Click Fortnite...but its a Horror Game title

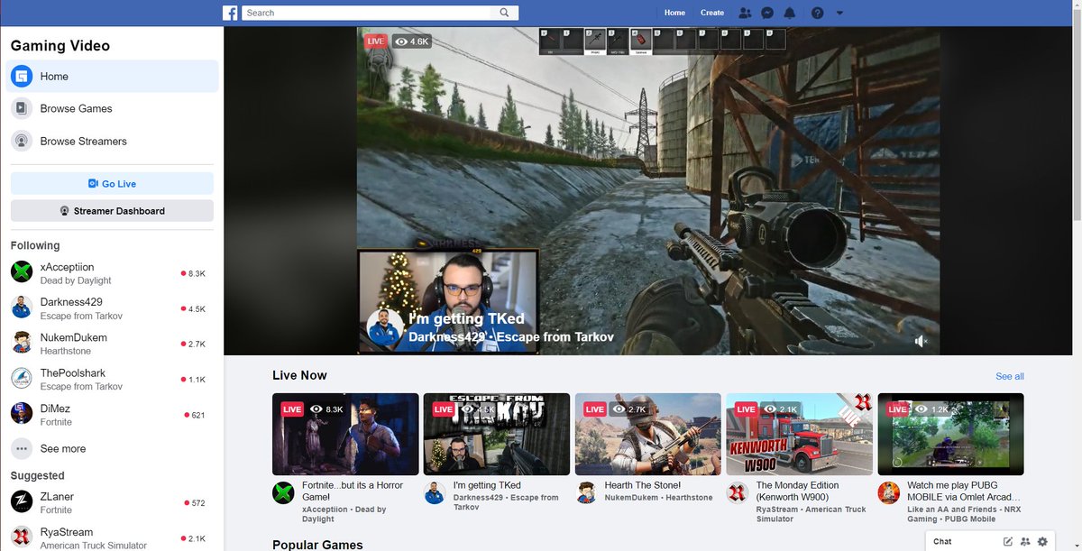pos(353,491)
